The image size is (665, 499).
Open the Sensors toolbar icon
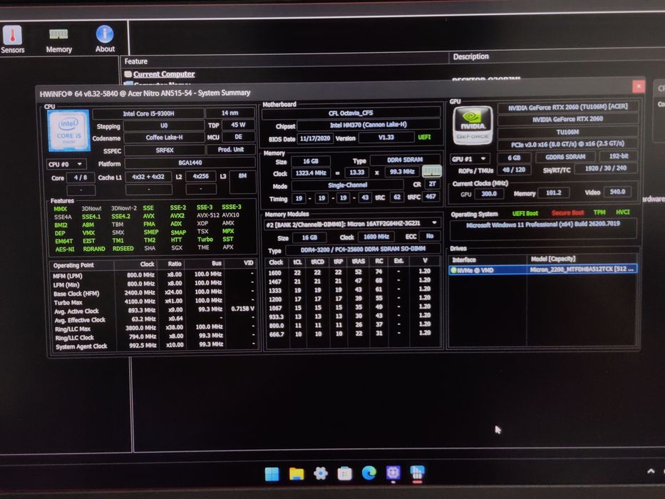click(x=12, y=41)
